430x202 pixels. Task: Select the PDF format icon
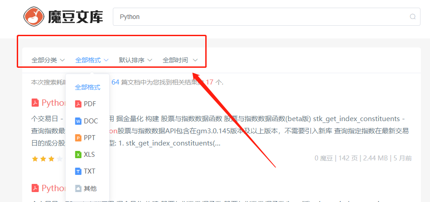coord(78,104)
